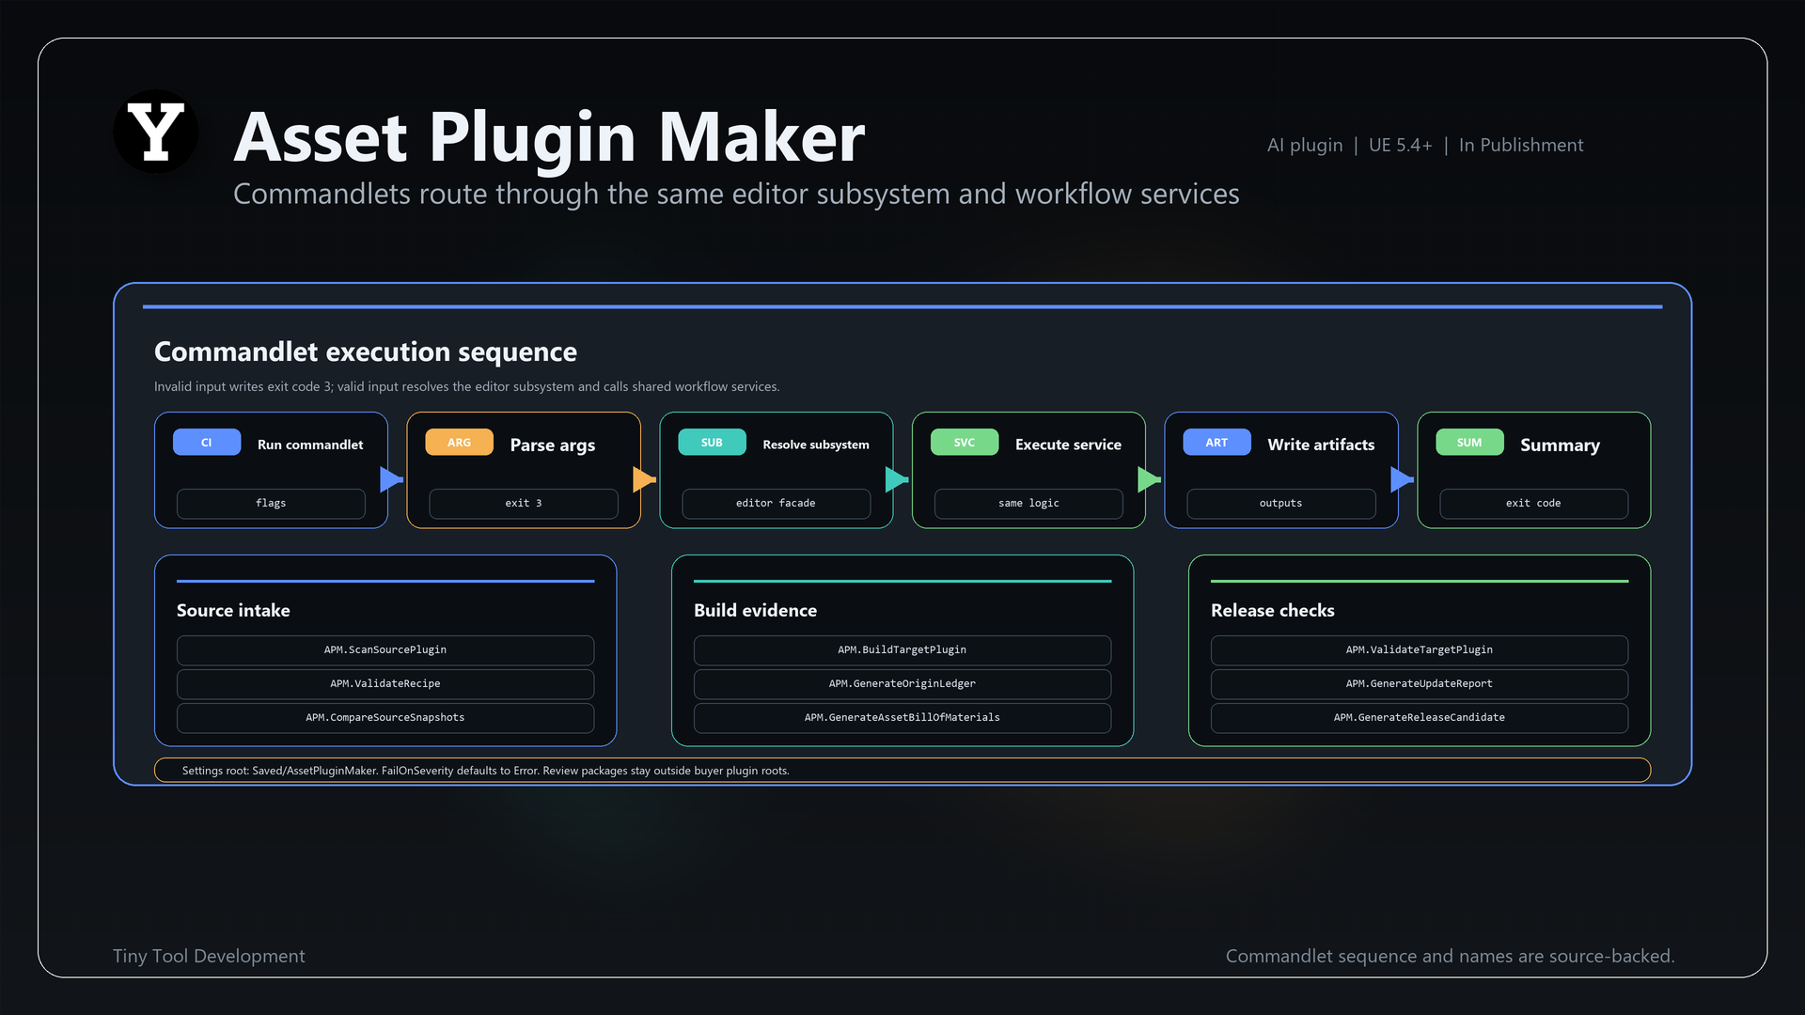Select APM.GenerateReleaseCandidate row
The image size is (1805, 1015).
(1420, 718)
